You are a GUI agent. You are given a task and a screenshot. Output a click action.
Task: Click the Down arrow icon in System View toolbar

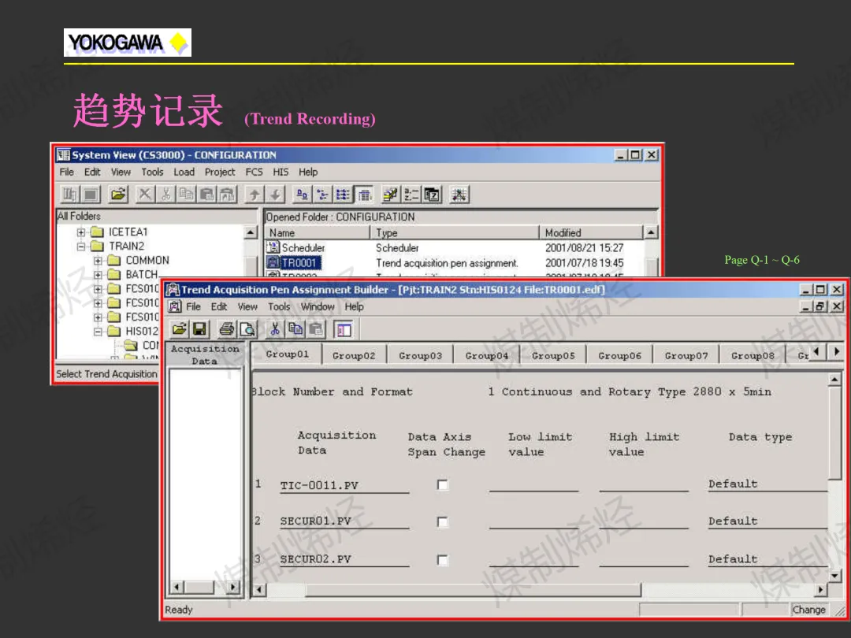tap(275, 195)
